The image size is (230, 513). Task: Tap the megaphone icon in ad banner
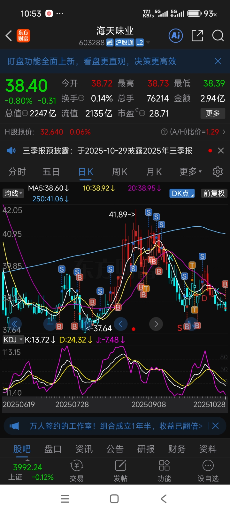pos(14,426)
